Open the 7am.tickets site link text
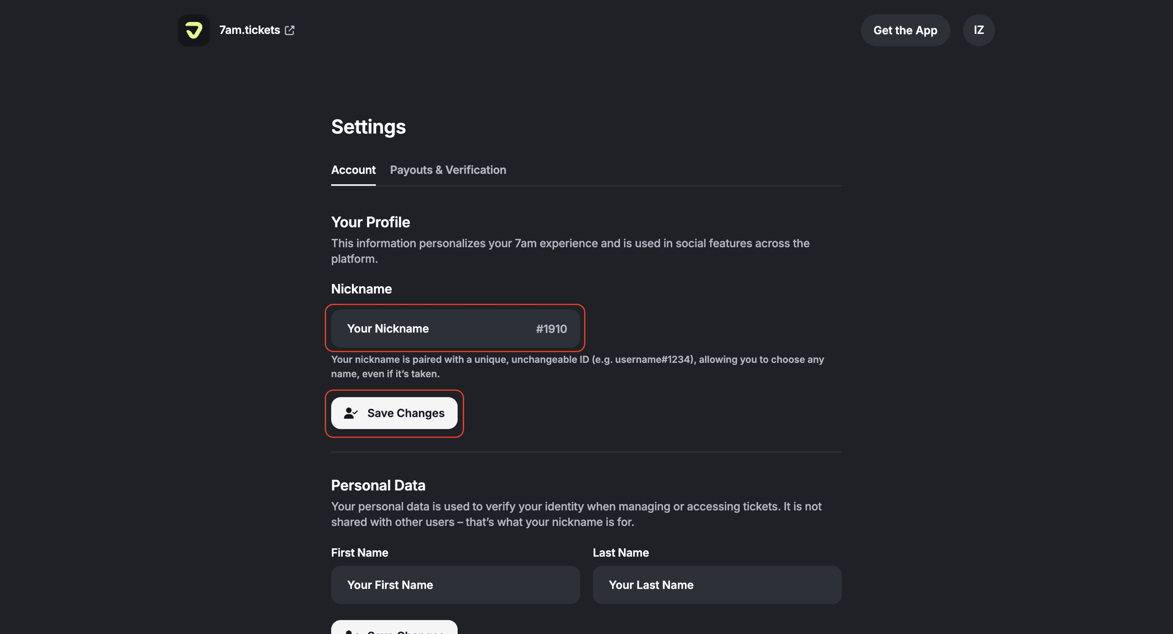Viewport: 1173px width, 634px height. pyautogui.click(x=249, y=30)
